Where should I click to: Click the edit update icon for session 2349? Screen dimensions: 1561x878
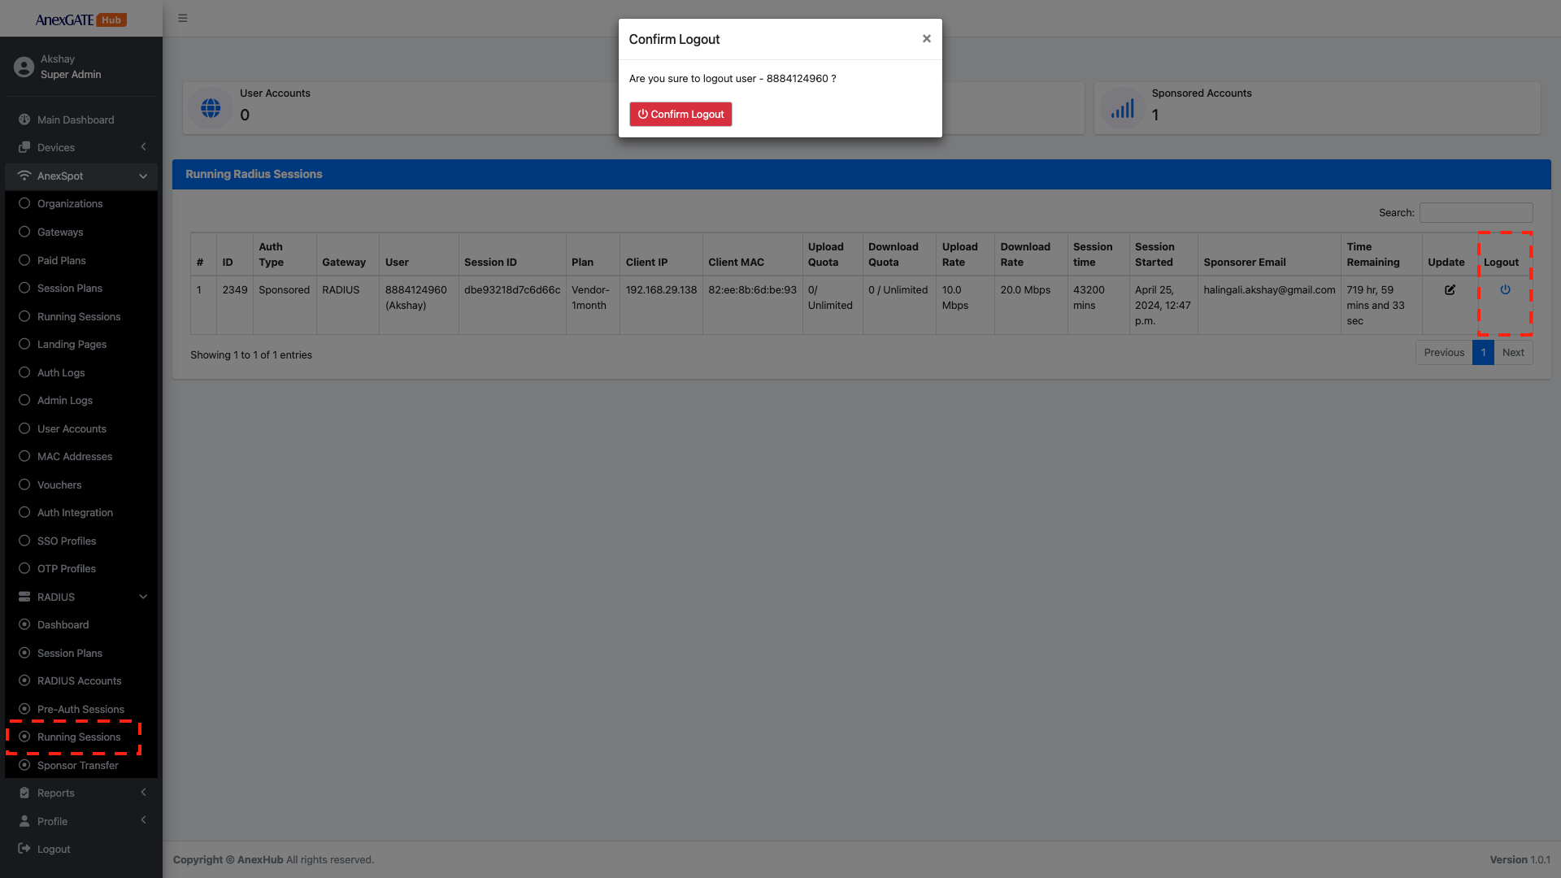[1450, 290]
